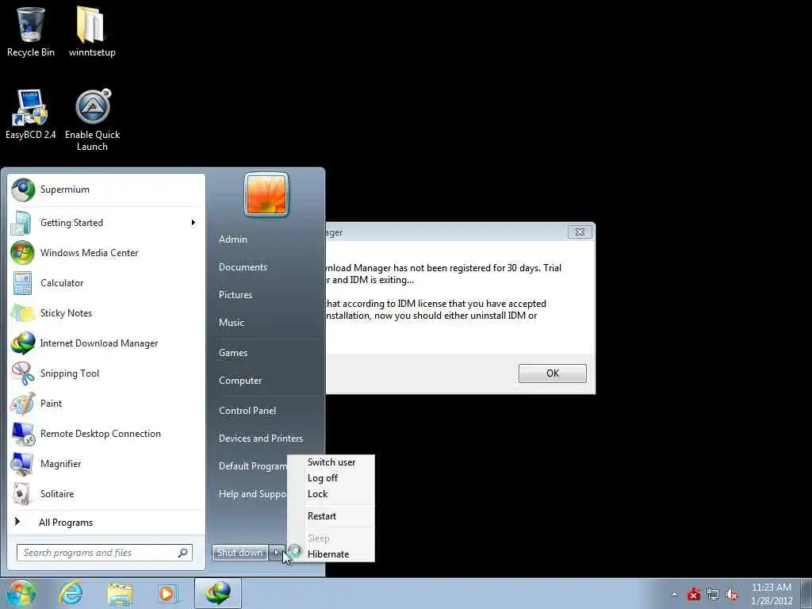Image resolution: width=812 pixels, height=609 pixels.
Task: Click the taskbar clock showing 11:23 AM
Action: click(x=772, y=594)
